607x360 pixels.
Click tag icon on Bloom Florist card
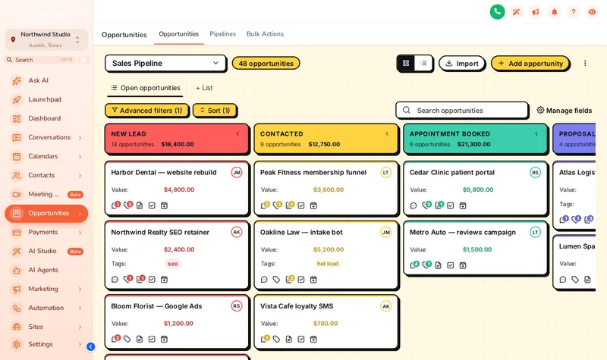127,339
